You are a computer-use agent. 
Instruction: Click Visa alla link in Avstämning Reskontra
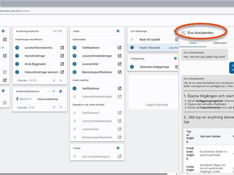click(x=22, y=80)
